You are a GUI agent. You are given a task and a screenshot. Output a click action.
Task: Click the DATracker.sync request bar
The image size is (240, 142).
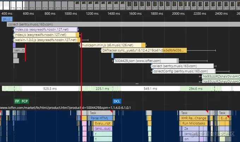[x=144, y=50]
